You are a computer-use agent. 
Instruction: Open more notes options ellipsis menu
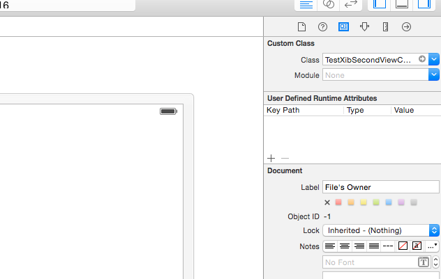tap(432, 246)
